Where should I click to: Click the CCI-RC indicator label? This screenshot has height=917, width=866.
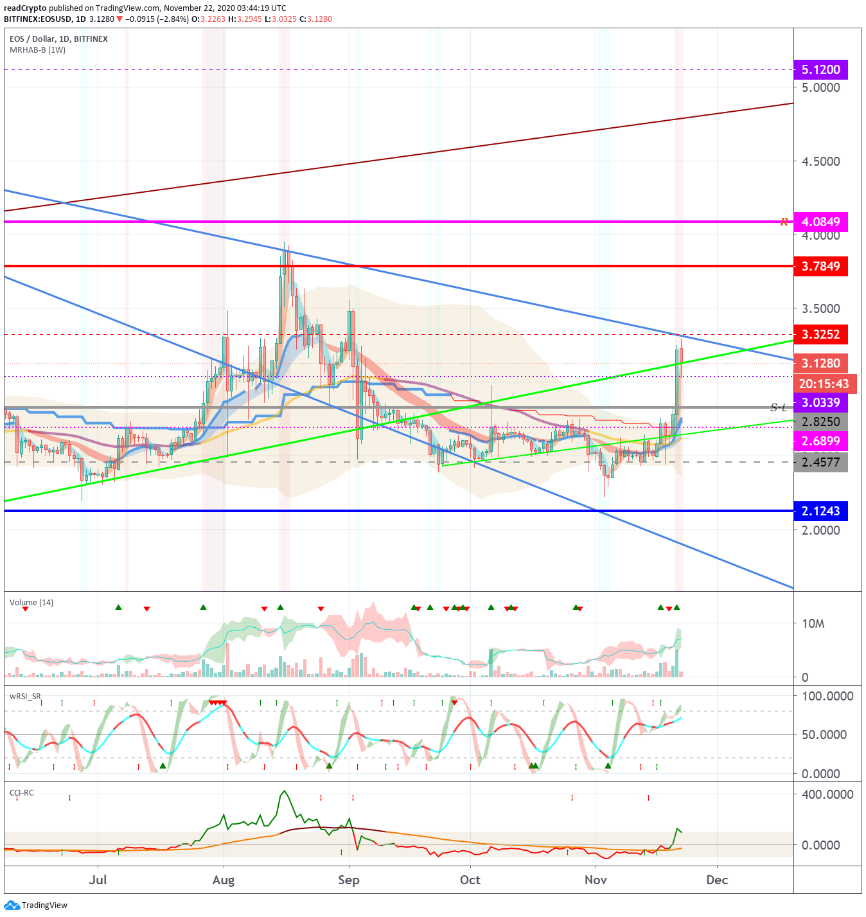(22, 792)
